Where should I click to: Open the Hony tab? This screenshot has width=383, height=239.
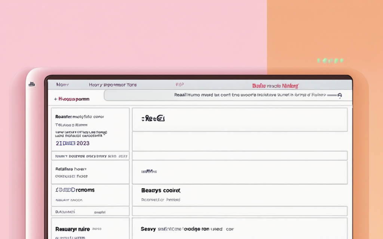point(62,85)
